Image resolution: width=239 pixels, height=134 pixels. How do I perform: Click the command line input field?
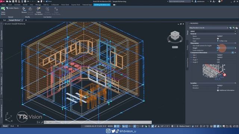coord(99,122)
